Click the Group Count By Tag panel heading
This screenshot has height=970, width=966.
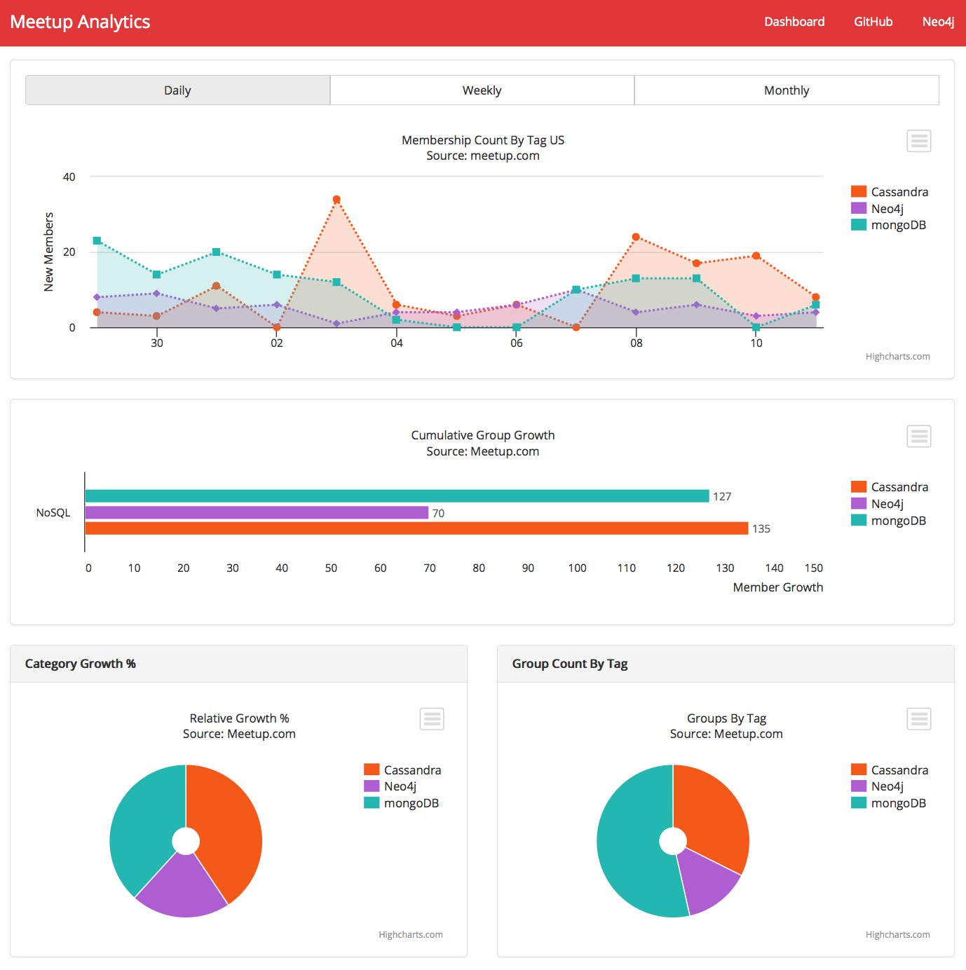pyautogui.click(x=570, y=664)
